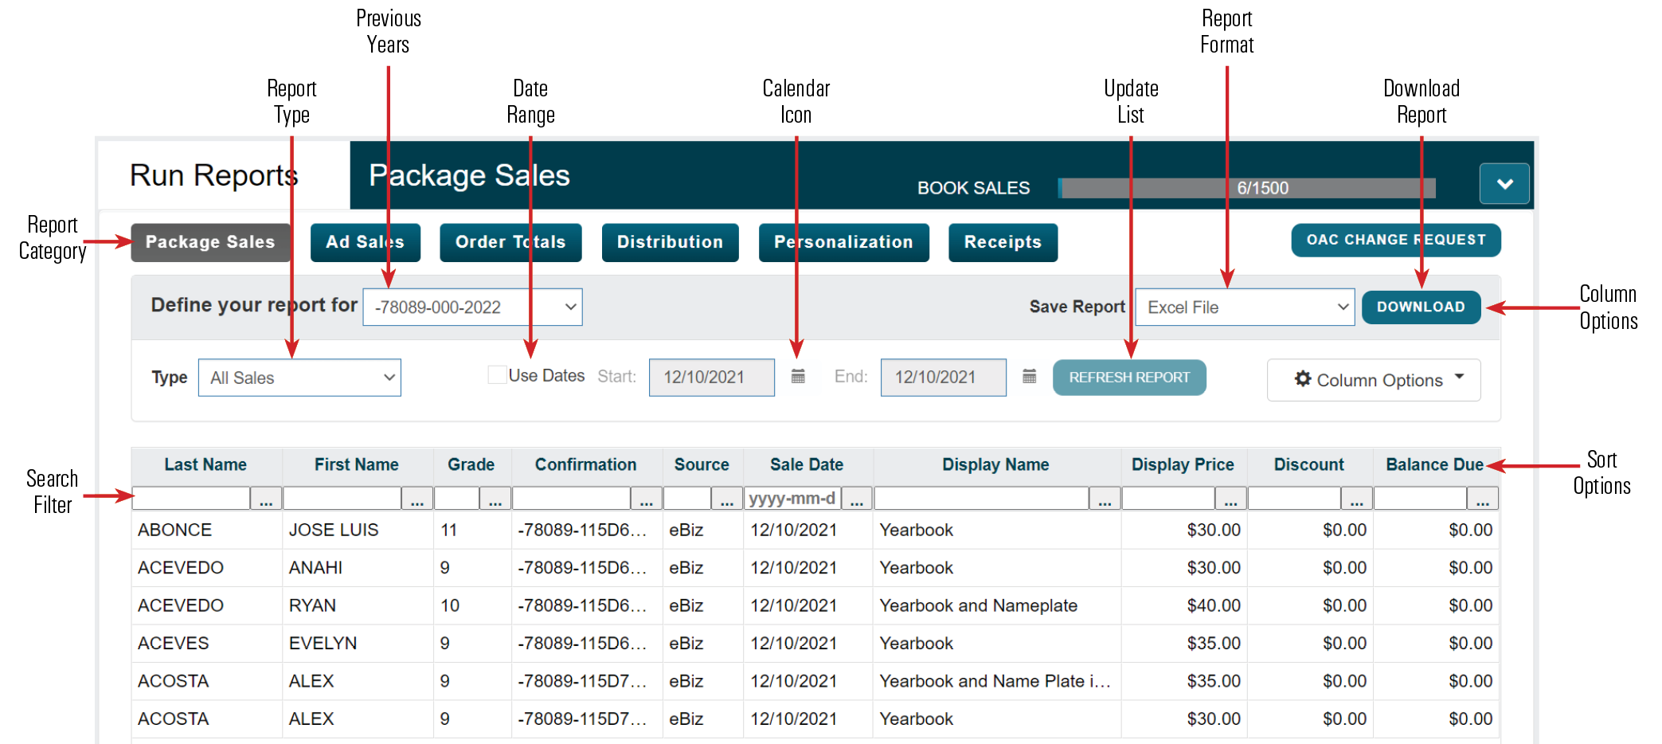Open Last Name filter options ellipsis
The height and width of the screenshot is (744, 1662).
pos(266,499)
